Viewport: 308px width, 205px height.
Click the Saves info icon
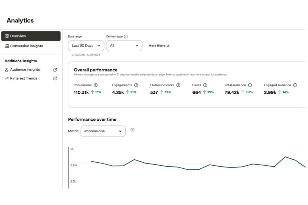coord(205,85)
